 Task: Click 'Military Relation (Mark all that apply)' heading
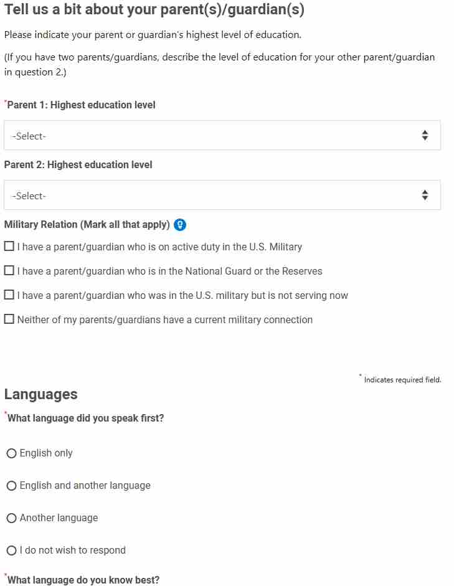87,225
